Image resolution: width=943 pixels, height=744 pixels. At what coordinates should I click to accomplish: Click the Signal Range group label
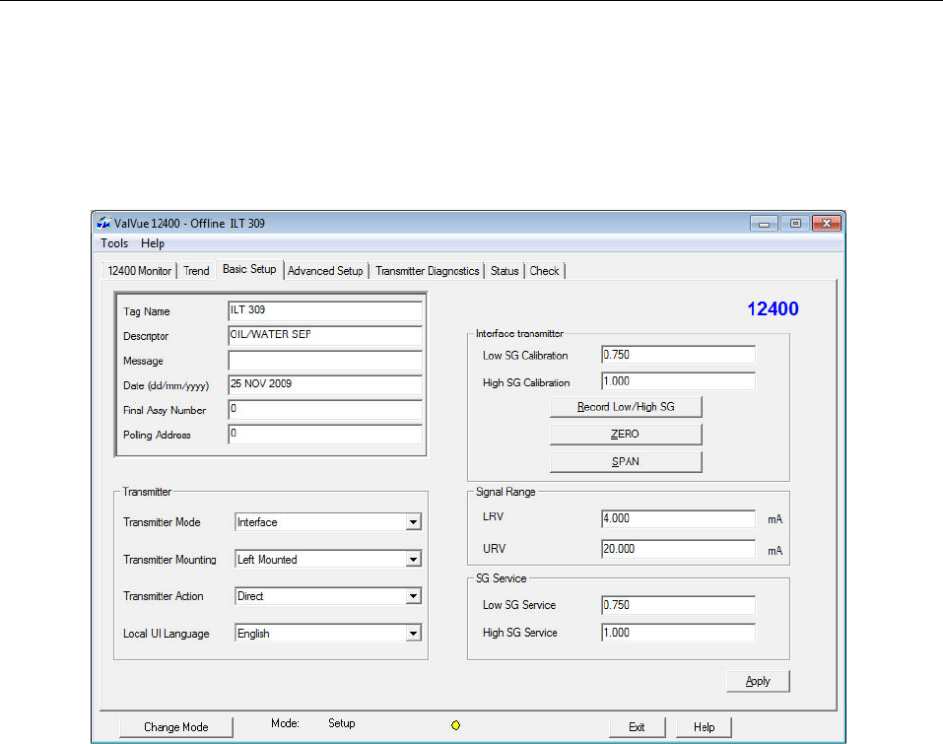(505, 492)
